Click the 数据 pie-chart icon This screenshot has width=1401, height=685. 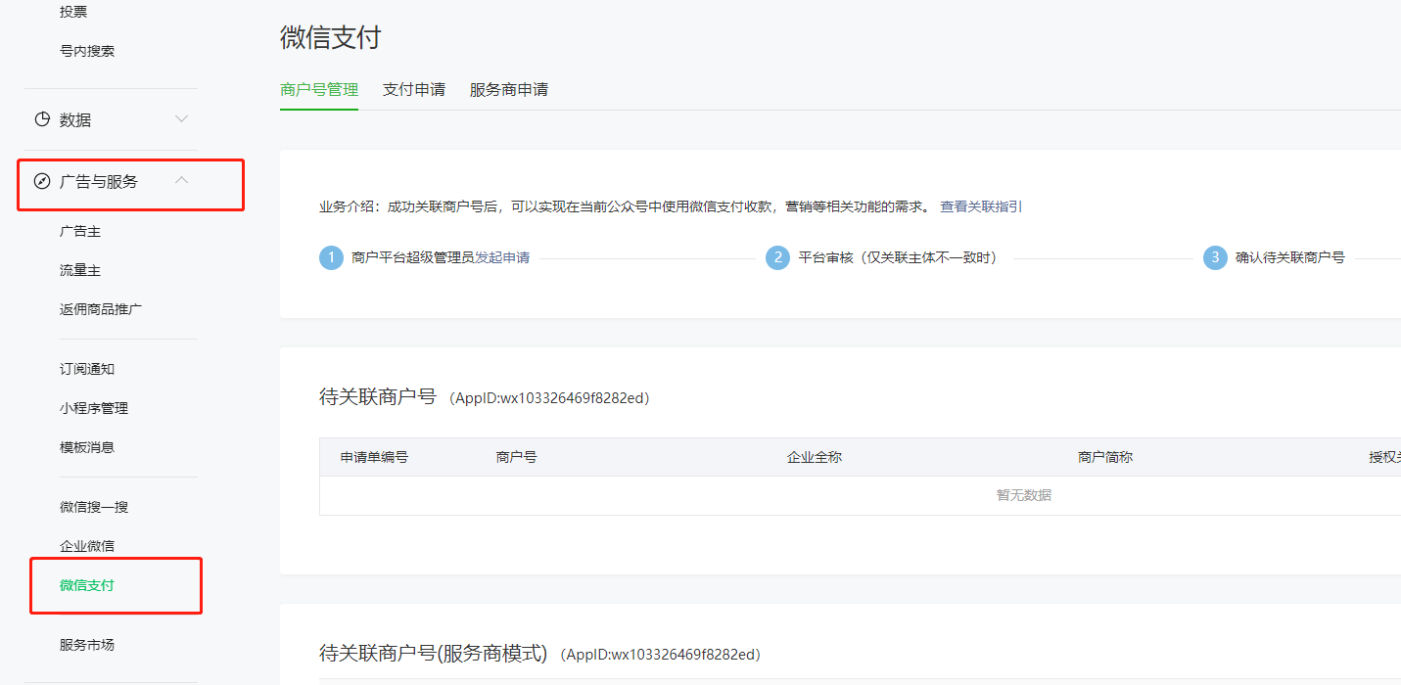42,119
